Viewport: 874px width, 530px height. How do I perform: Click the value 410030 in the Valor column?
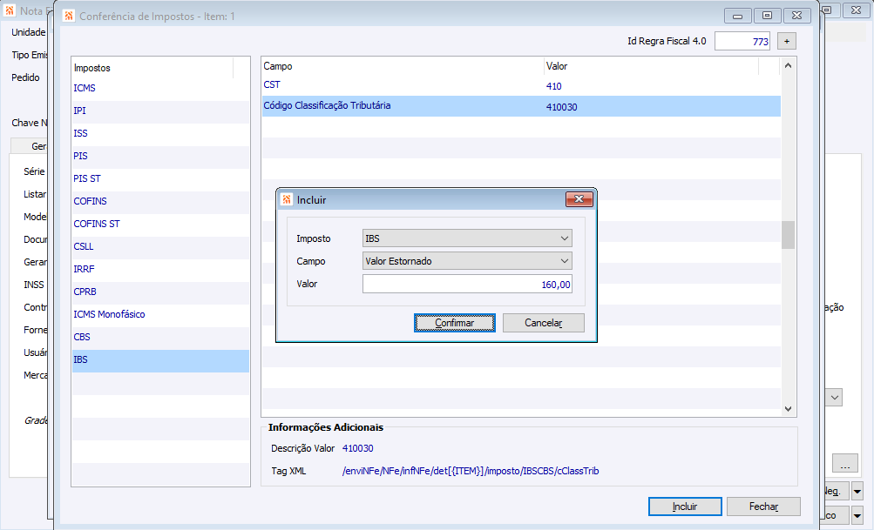[561, 107]
